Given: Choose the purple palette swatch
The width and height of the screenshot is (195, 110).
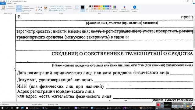Looking at the screenshot, I should click(x=110, y=6).
